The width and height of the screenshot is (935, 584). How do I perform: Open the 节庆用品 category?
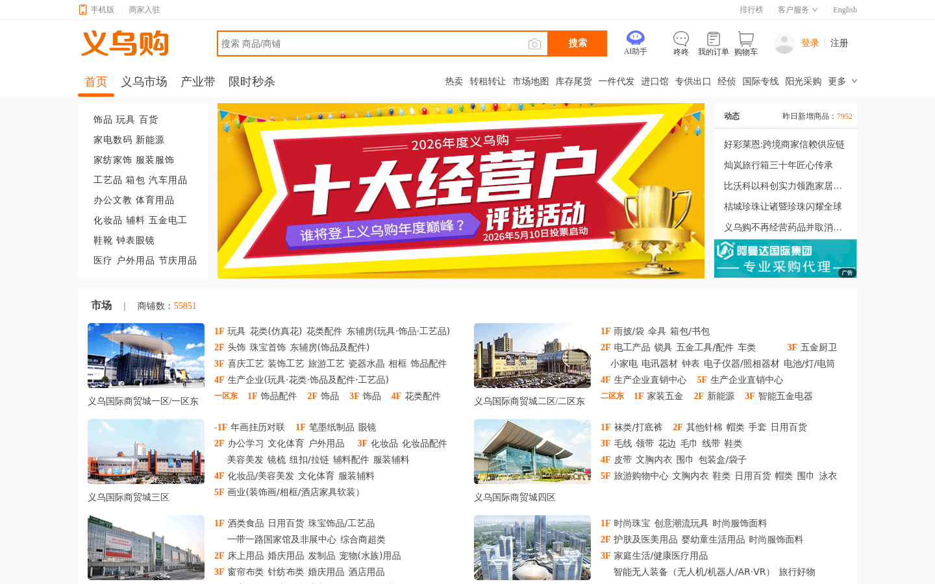click(x=177, y=260)
